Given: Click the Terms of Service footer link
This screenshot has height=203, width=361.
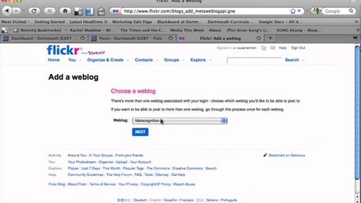Looking at the screenshot, I should pyautogui.click(x=103, y=184).
